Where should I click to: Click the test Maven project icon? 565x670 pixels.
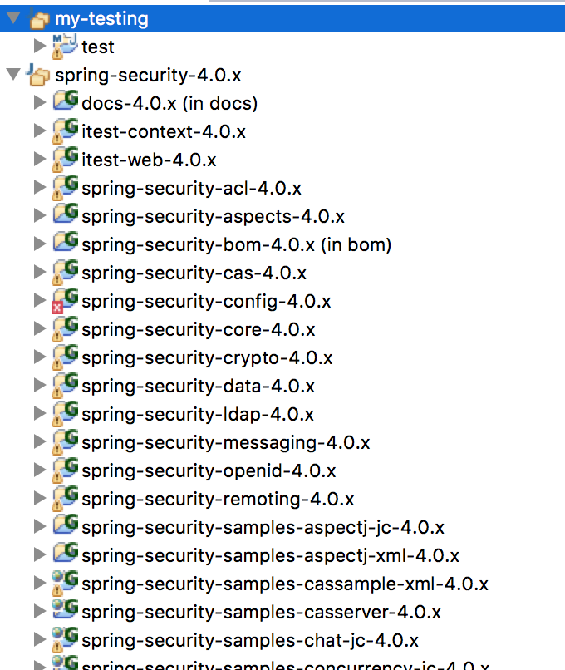[65, 47]
